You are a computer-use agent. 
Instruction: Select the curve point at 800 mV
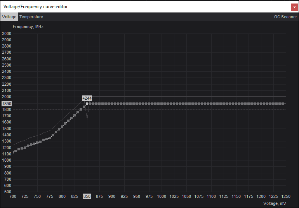point(62,127)
